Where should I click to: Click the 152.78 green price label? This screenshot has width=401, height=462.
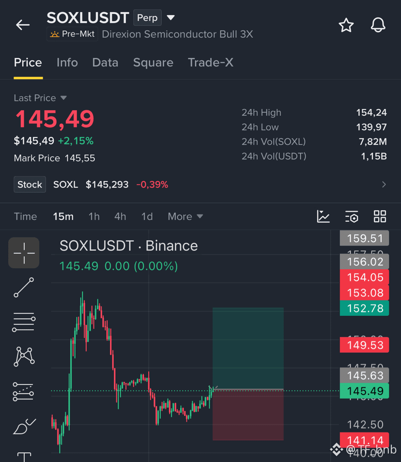tap(365, 308)
